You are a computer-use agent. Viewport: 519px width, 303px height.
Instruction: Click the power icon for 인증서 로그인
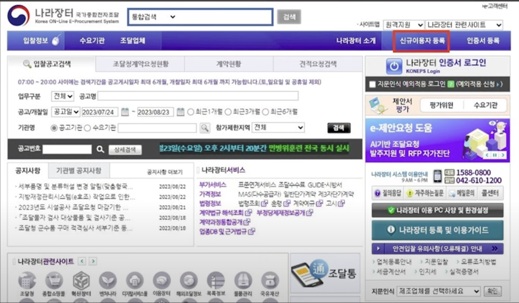[393, 66]
